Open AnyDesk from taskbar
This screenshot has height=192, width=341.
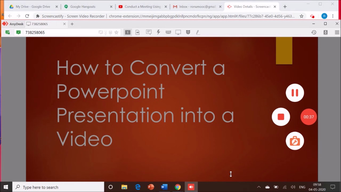click(191, 187)
